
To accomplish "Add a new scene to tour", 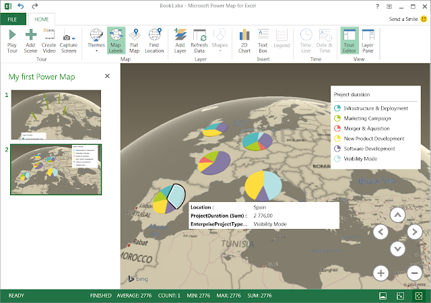I will [30, 40].
